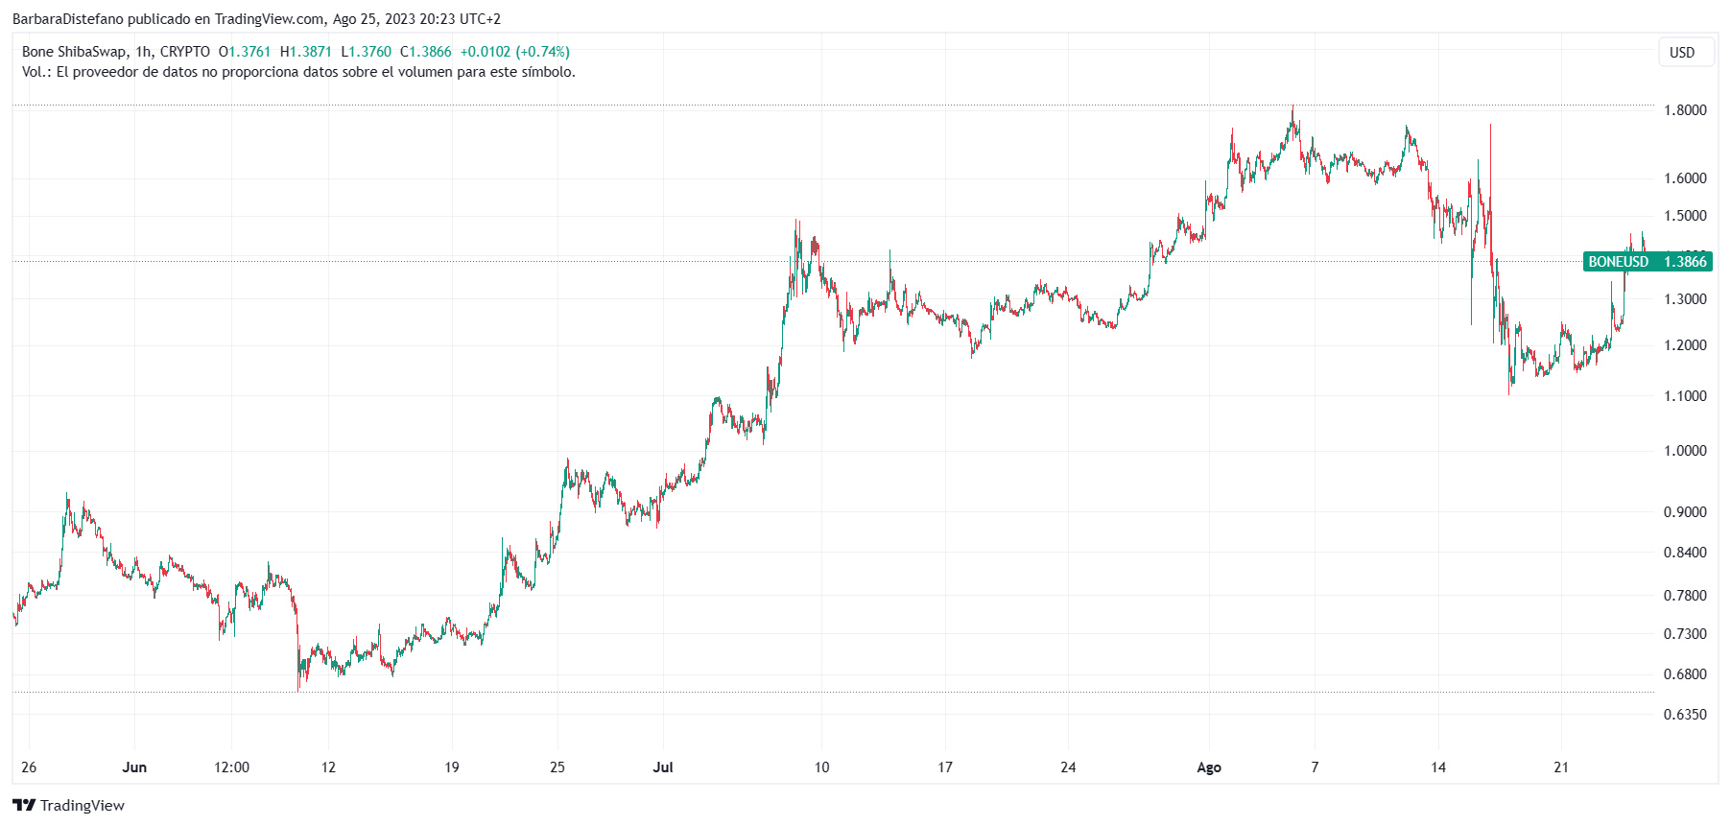Click the Ago date axis label
Image resolution: width=1731 pixels, height=826 pixels.
(1209, 767)
